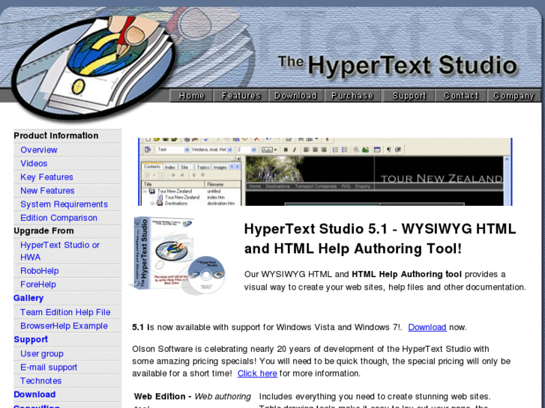This screenshot has width=545, height=408.
Task: Open the Overview sidebar link
Action: pyautogui.click(x=38, y=150)
